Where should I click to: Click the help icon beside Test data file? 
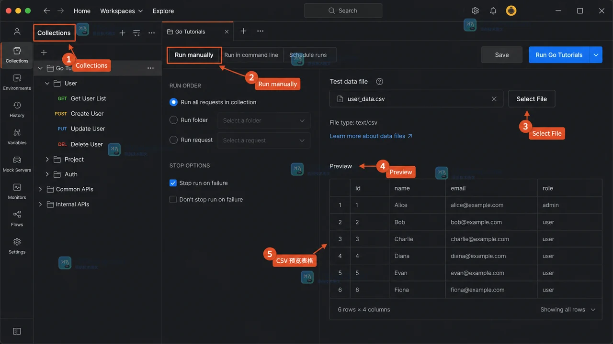click(380, 82)
